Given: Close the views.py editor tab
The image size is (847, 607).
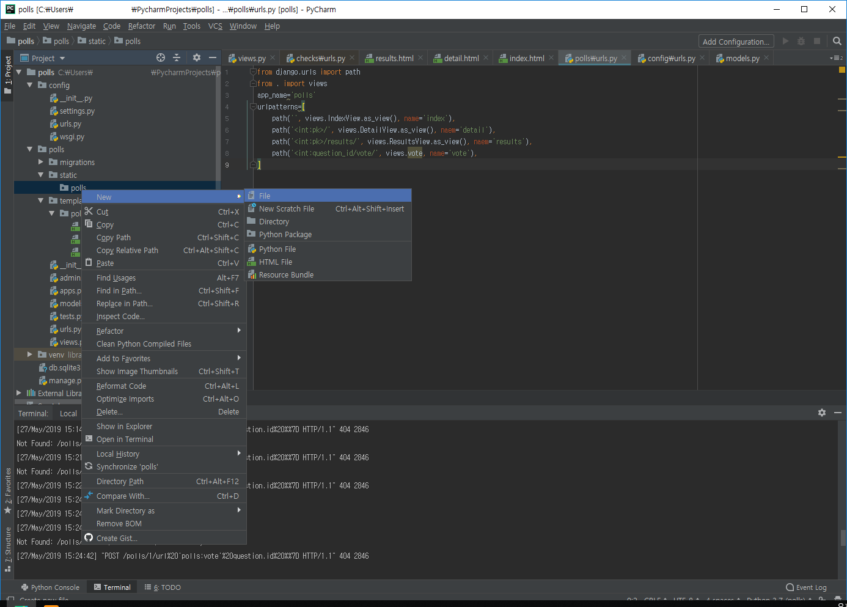Looking at the screenshot, I should pos(273,57).
